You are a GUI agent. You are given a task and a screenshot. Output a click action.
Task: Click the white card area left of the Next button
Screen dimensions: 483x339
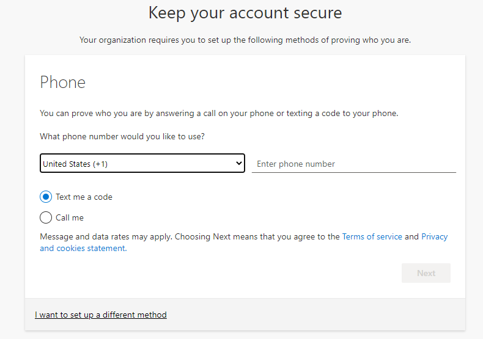click(x=216, y=273)
